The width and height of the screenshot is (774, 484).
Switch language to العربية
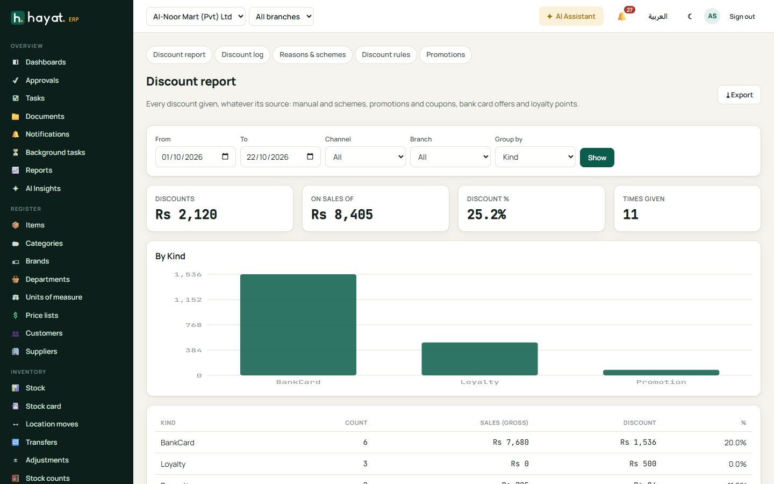pos(658,16)
